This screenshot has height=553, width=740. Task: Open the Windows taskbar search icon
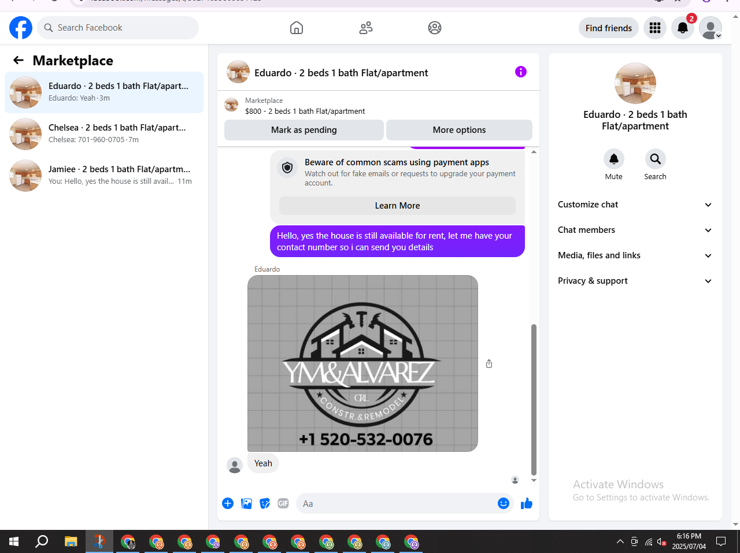click(x=42, y=541)
